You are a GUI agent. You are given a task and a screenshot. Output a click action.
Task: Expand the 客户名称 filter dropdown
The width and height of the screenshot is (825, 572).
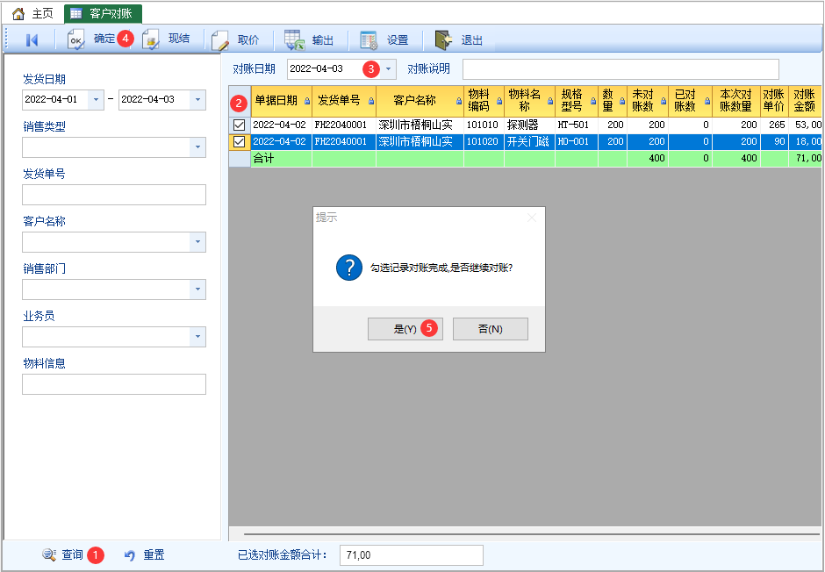pos(197,242)
